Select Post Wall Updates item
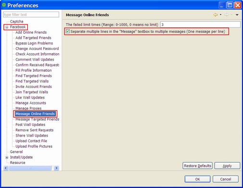Image resolution: width=243 pixels, height=188 pixels. coord(30,125)
